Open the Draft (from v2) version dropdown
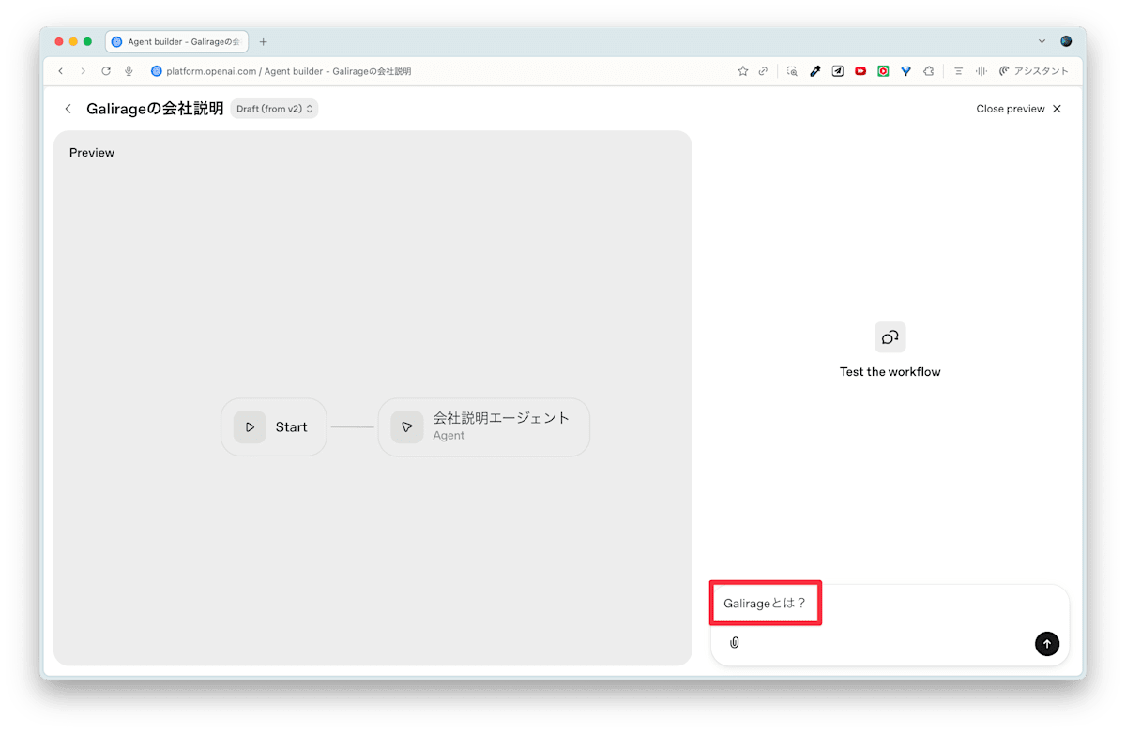The image size is (1126, 732). click(274, 109)
